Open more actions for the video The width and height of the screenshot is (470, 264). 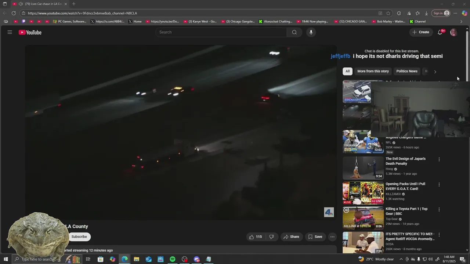click(x=332, y=237)
